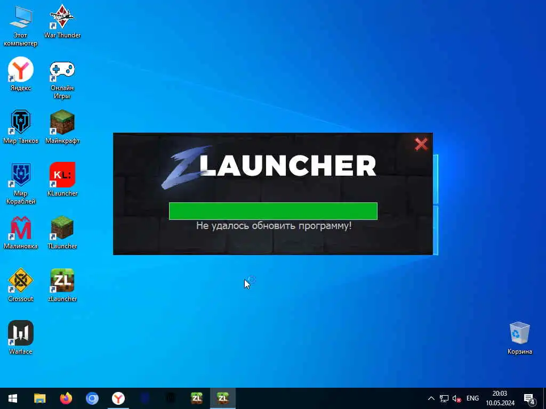Viewport: 546px width, 409px height.
Task: Select the Майнкрафт grass block shortcut
Action: [x=62, y=127]
